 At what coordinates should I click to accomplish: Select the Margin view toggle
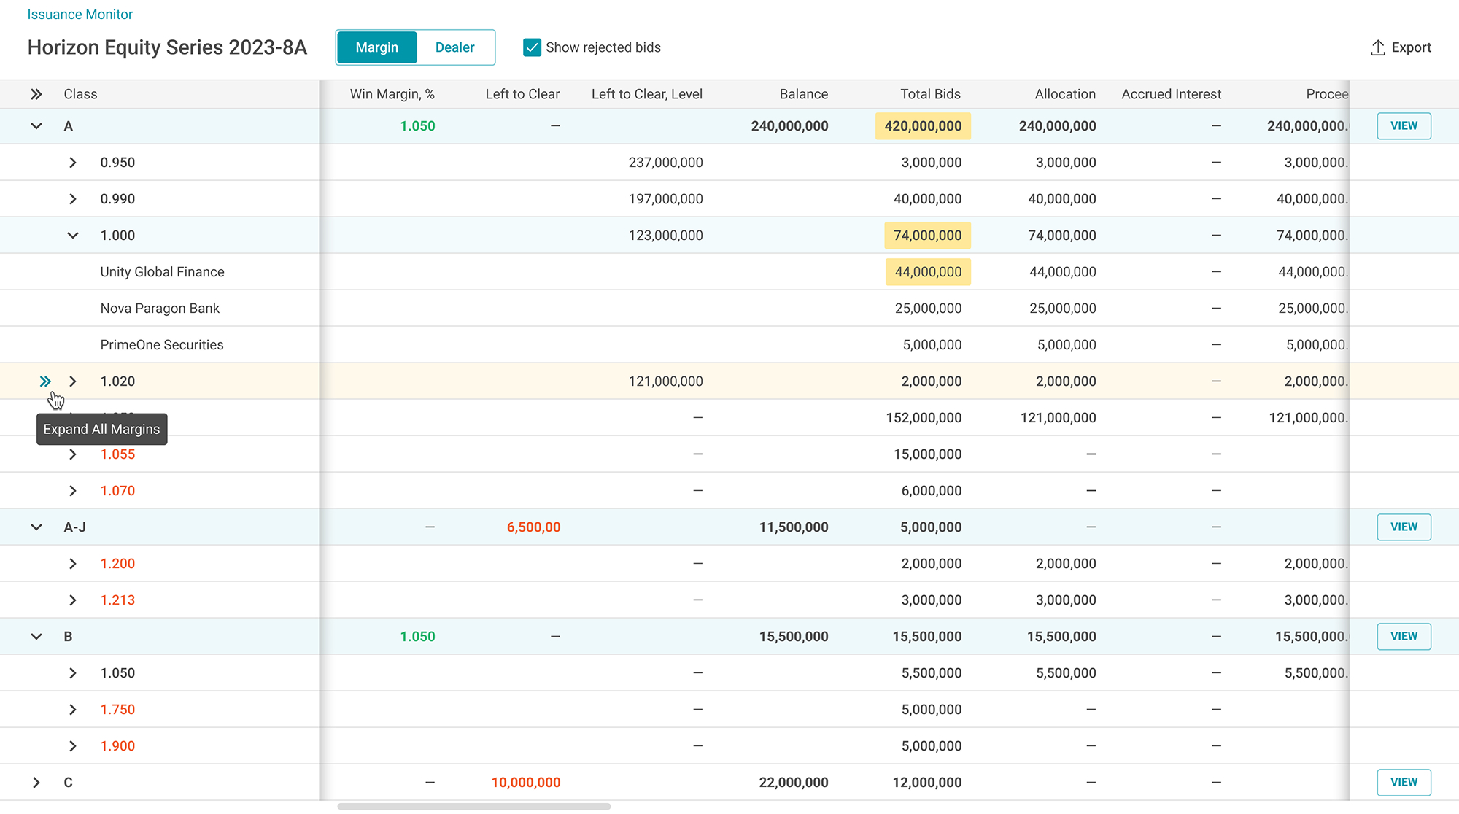(x=377, y=47)
